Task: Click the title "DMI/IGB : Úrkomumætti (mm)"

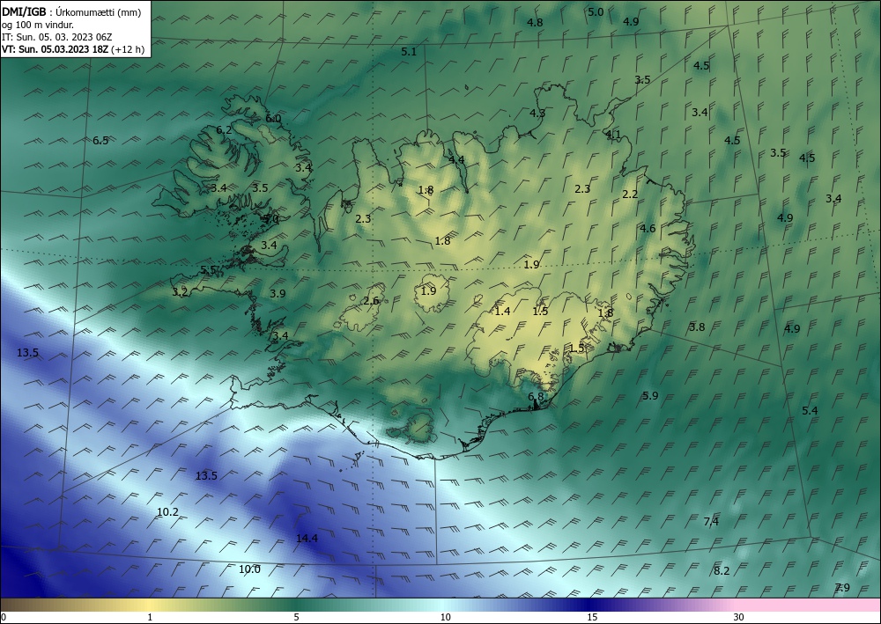Action: (70, 13)
